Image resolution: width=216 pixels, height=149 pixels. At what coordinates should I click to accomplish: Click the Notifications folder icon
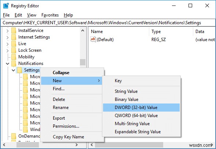click(x=14, y=63)
